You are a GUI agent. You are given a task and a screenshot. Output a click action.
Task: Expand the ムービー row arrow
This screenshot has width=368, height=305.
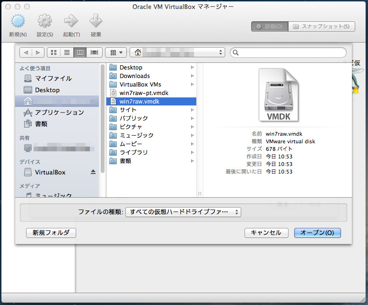click(193, 144)
